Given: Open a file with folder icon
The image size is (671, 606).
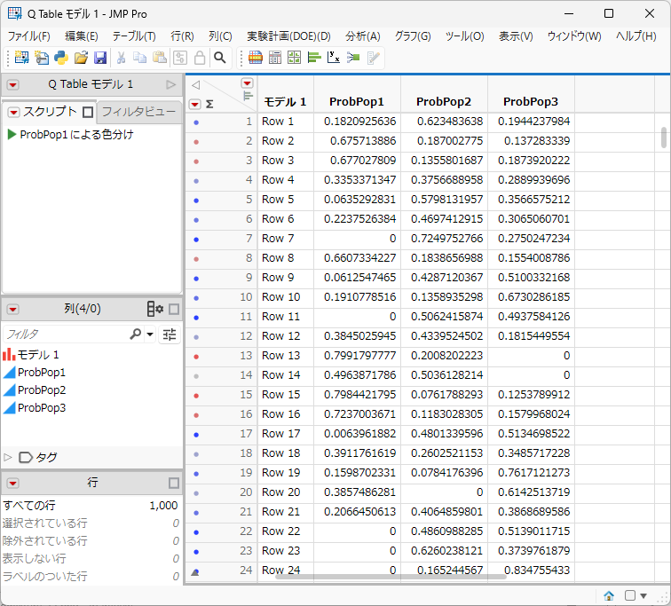Looking at the screenshot, I should [81, 58].
